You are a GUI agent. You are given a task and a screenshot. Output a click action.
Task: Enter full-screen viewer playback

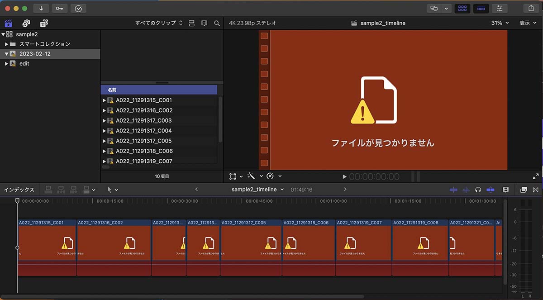[536, 176]
